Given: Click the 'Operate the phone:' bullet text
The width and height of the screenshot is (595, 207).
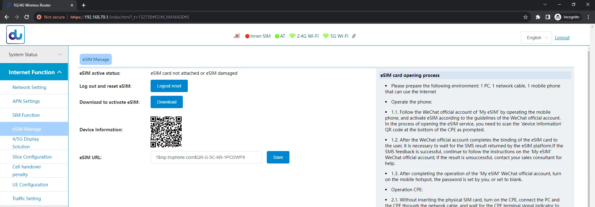Looking at the screenshot, I should click(412, 102).
